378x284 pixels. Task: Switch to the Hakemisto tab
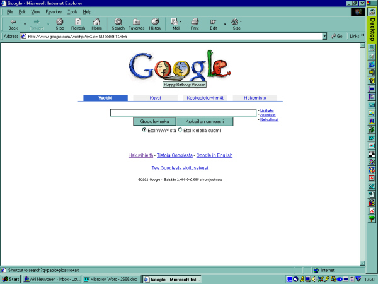tap(255, 98)
